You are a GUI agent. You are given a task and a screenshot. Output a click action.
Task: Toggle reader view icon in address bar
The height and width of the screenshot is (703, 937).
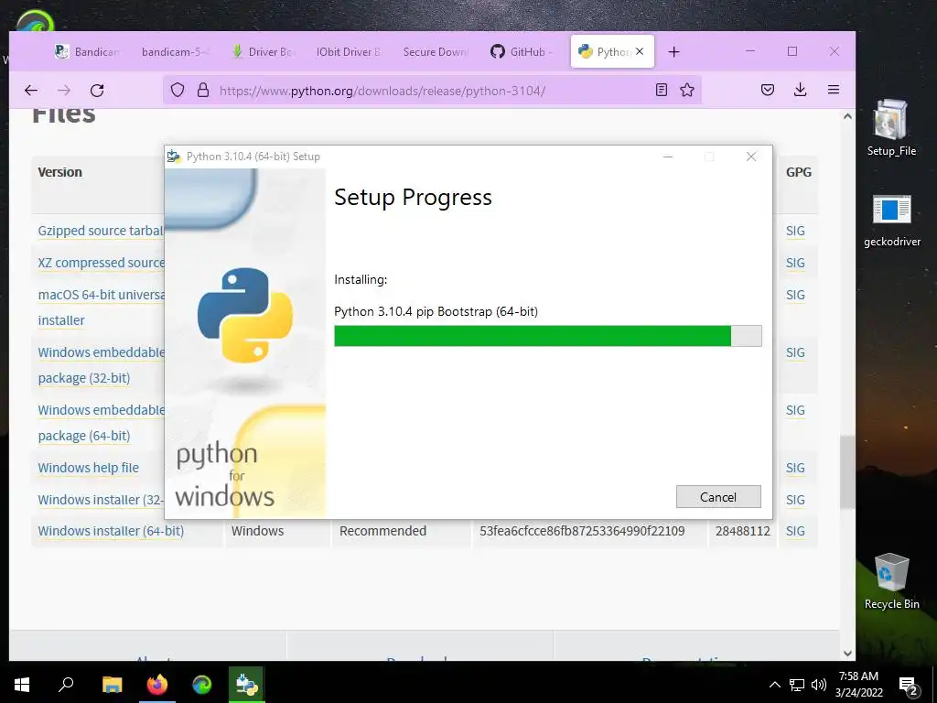point(661,91)
